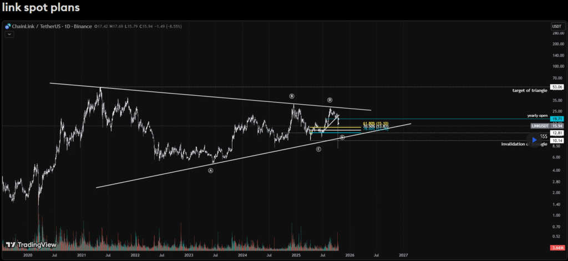Click the 'target of triangle' text annotation
Screen dimensions: 568x261
tap(530, 90)
